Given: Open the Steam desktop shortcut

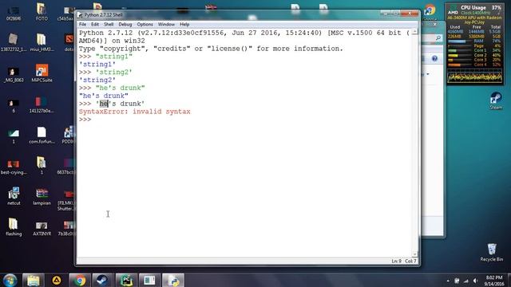Looking at the screenshot, I should (496, 100).
